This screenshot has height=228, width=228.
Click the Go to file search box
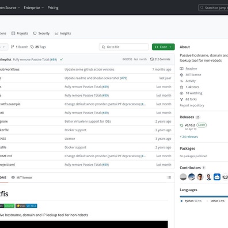coord(124,47)
